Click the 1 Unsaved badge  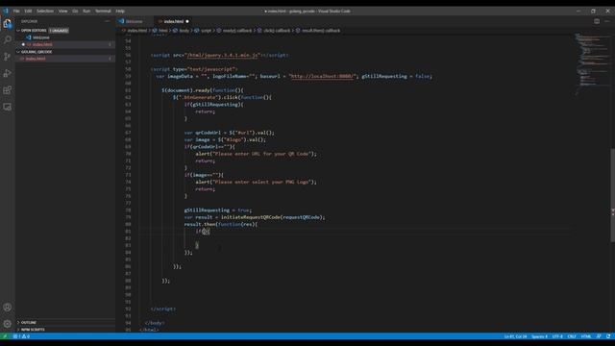(x=59, y=30)
